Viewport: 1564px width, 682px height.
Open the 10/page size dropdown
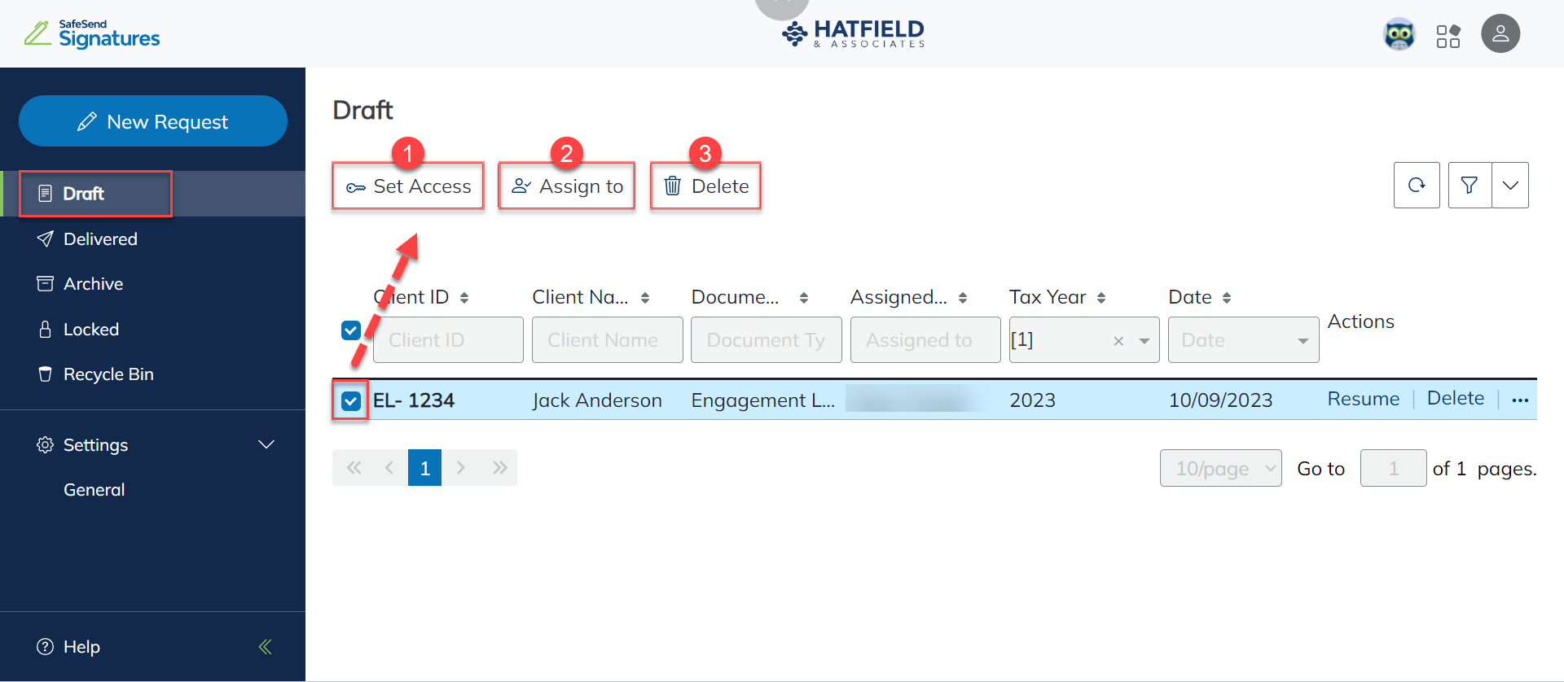tap(1220, 468)
